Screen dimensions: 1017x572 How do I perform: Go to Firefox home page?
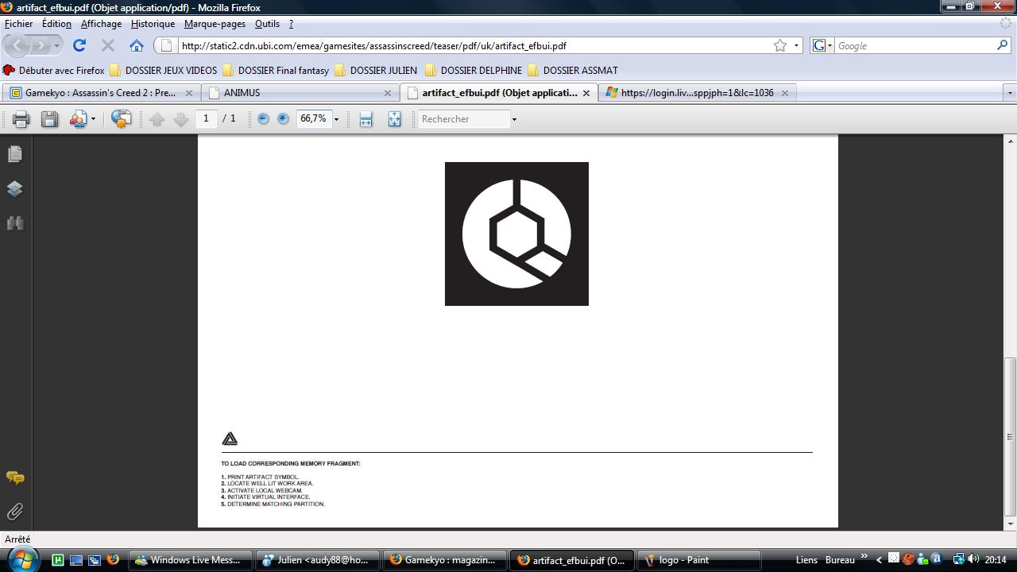click(x=137, y=45)
